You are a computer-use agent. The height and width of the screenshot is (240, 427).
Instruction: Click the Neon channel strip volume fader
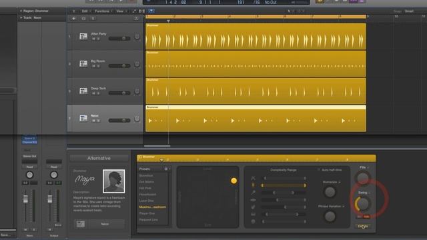[x=25, y=199]
